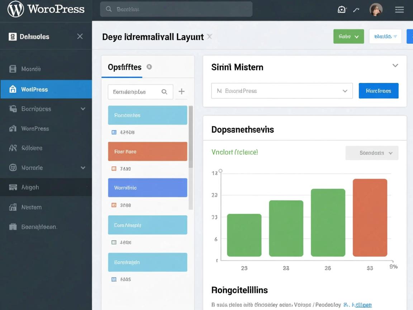This screenshot has width=413, height=310.
Task: Toggle the checkbox below Com Nvnepit block
Action: coord(114,242)
